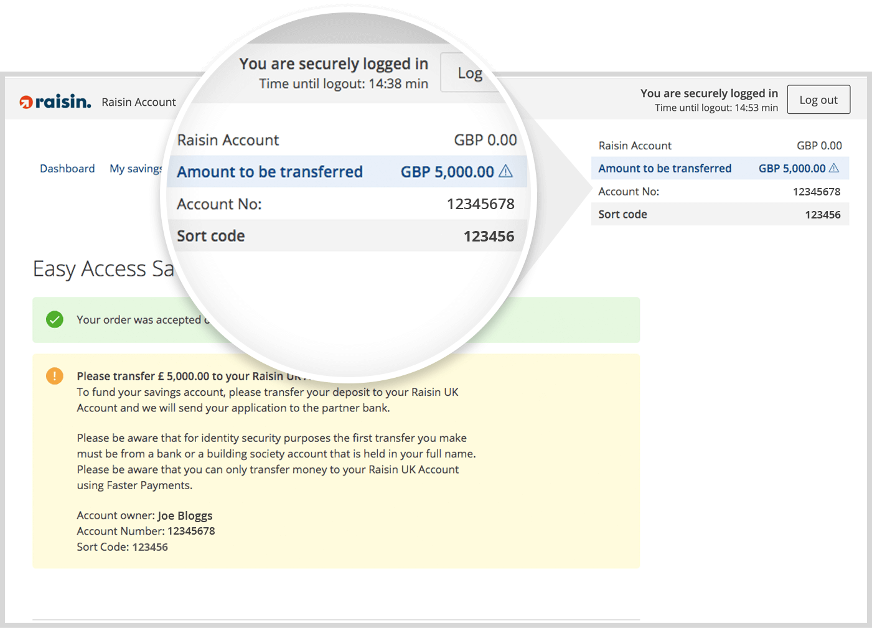872x628 pixels.
Task: Click 'using Faster Payments.' line
Action: [134, 485]
